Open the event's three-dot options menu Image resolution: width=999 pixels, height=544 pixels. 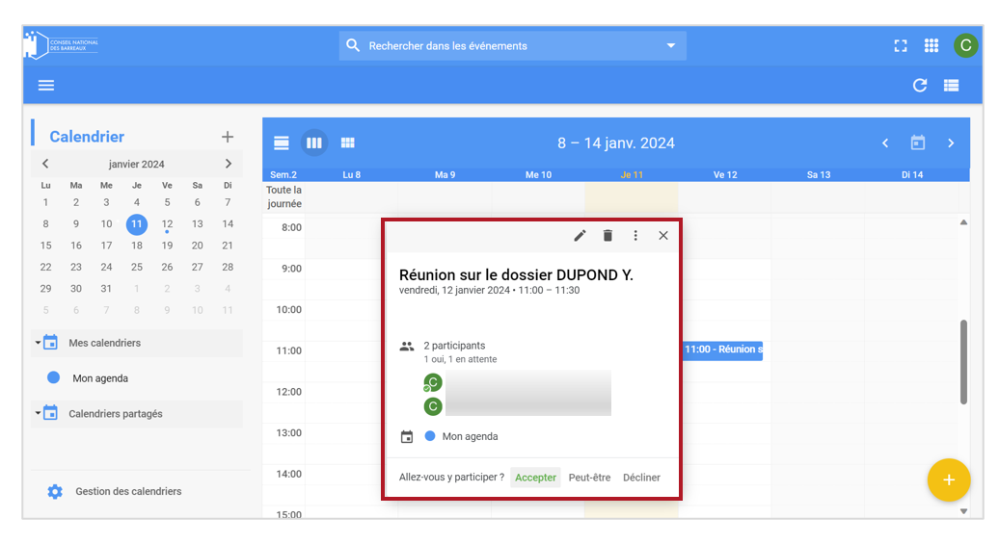(635, 236)
